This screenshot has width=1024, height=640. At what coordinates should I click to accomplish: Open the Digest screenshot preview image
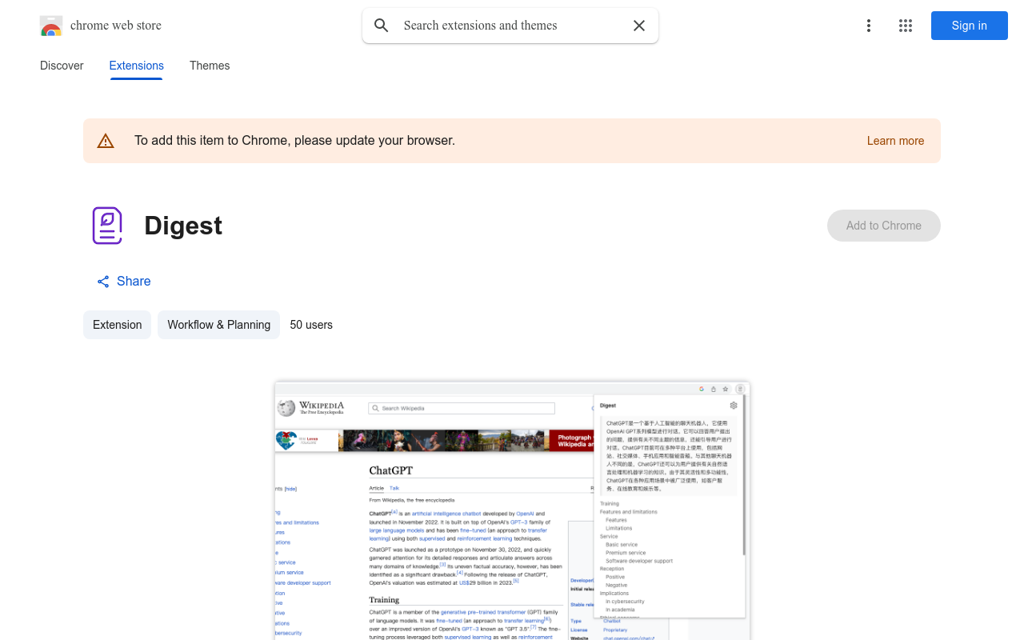pyautogui.click(x=512, y=510)
